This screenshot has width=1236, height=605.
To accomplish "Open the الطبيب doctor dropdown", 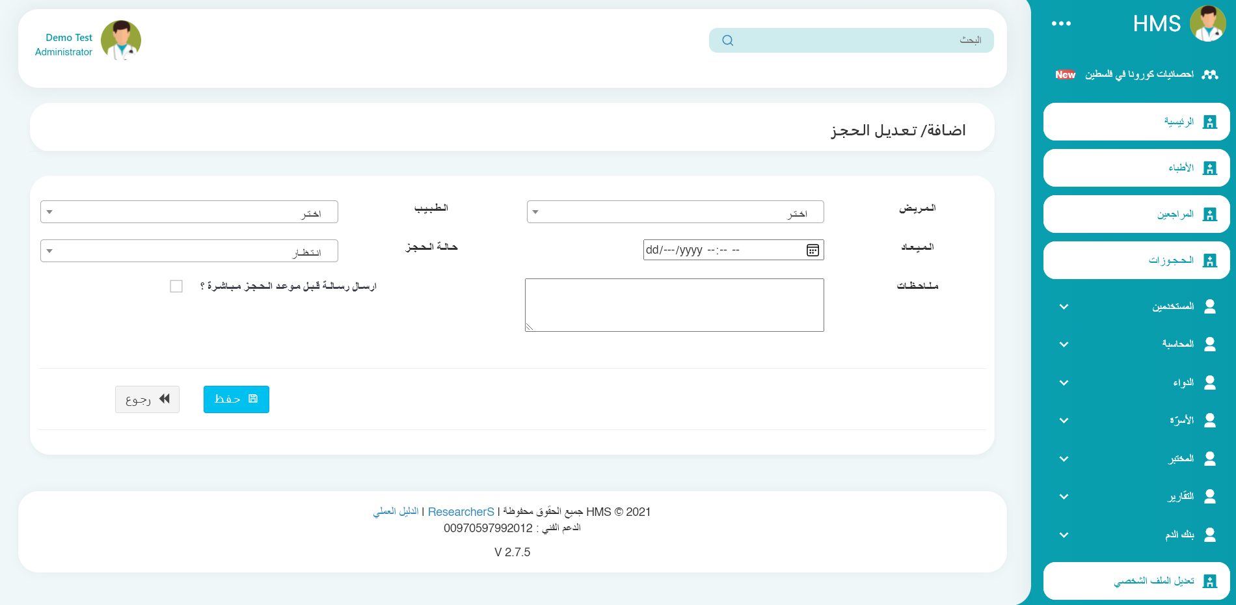I will point(189,212).
